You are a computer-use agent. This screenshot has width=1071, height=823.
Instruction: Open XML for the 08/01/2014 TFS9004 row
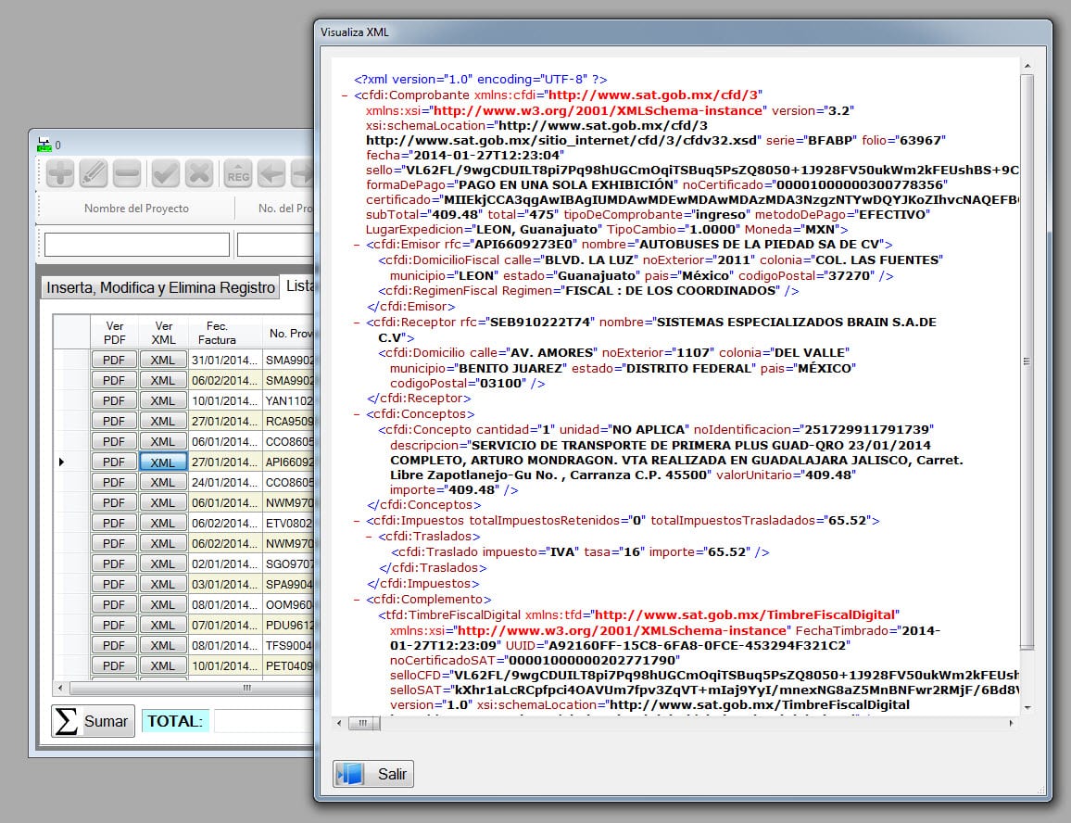pyautogui.click(x=162, y=645)
